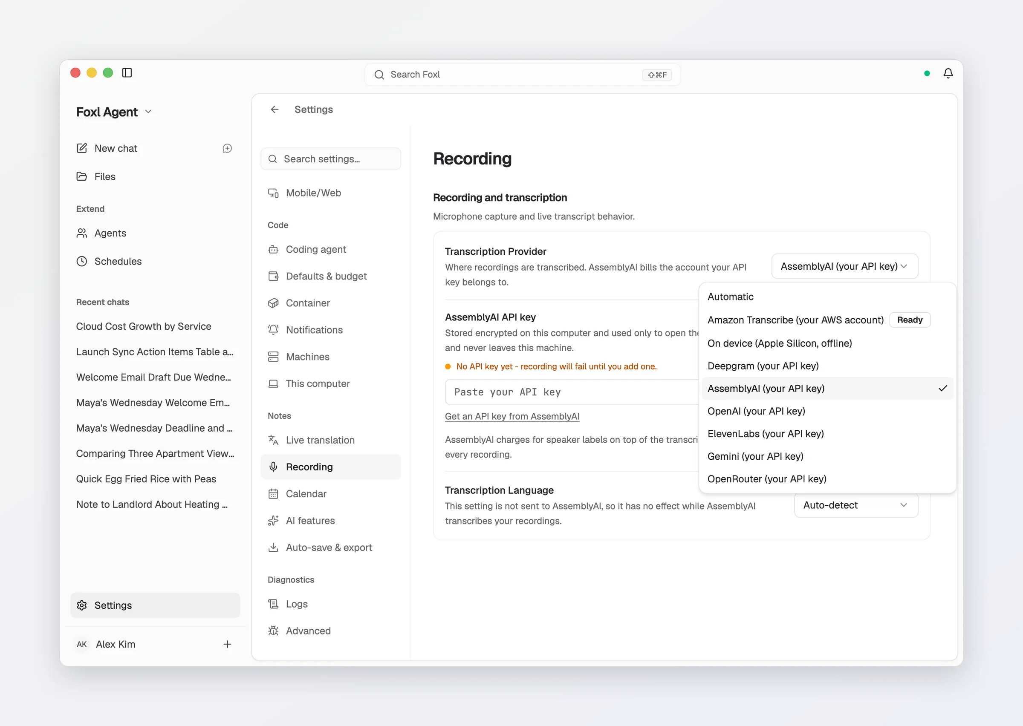Viewport: 1023px width, 726px height.
Task: Open Advanced diagnostics page
Action: 330,631
